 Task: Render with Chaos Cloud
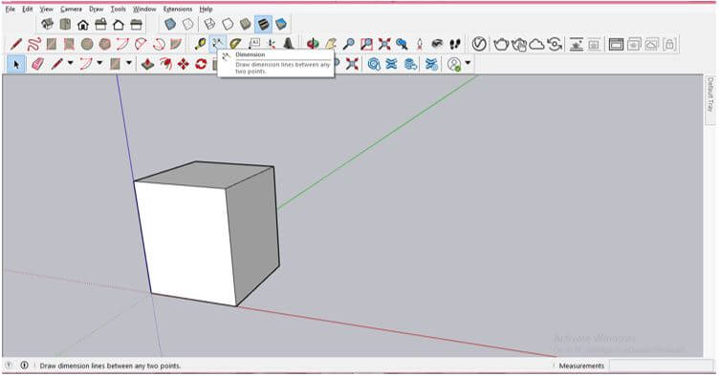[536, 44]
